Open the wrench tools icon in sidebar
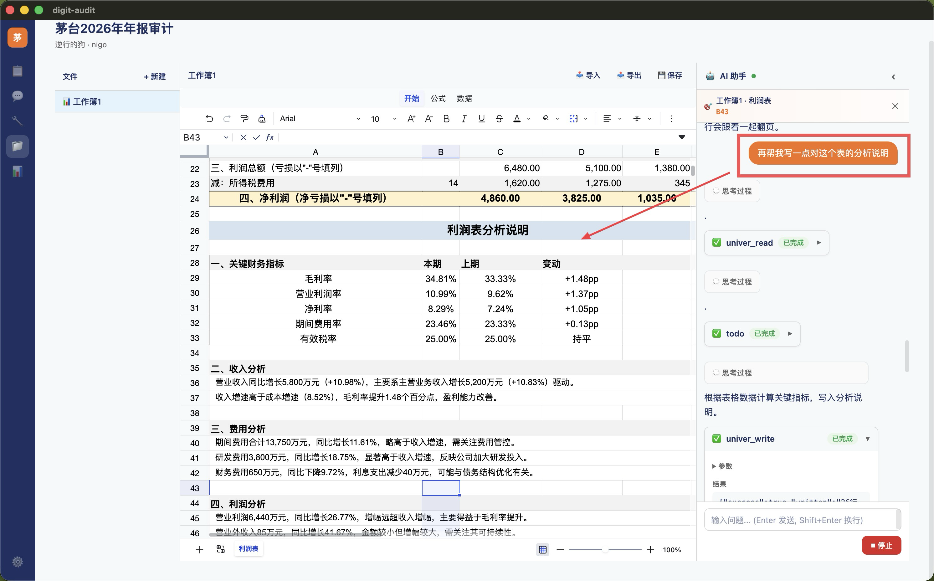 17,121
